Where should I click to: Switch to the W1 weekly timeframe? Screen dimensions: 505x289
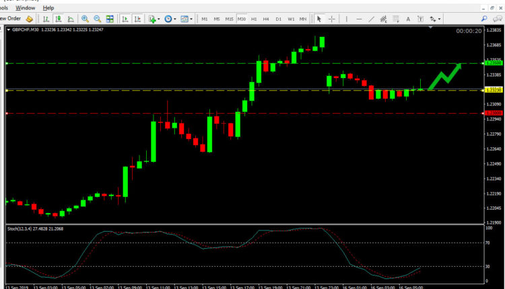(x=291, y=19)
